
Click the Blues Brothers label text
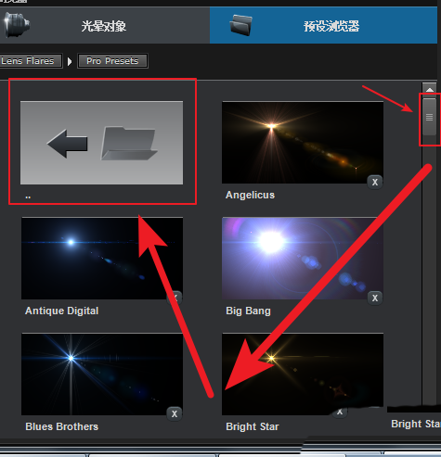[x=62, y=426]
